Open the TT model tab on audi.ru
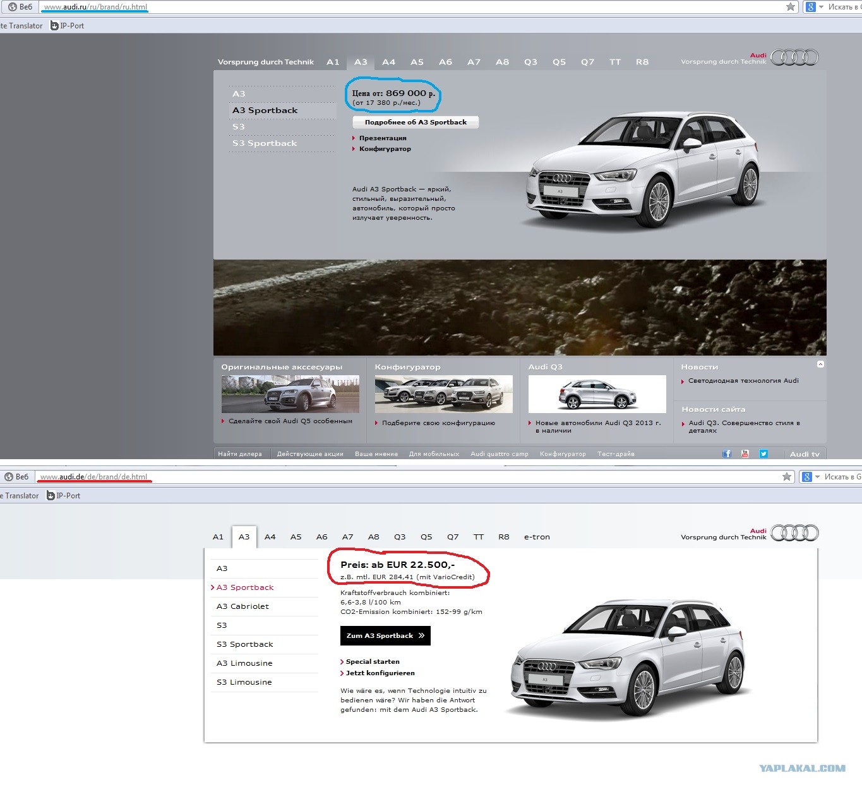862x787 pixels. tap(615, 62)
